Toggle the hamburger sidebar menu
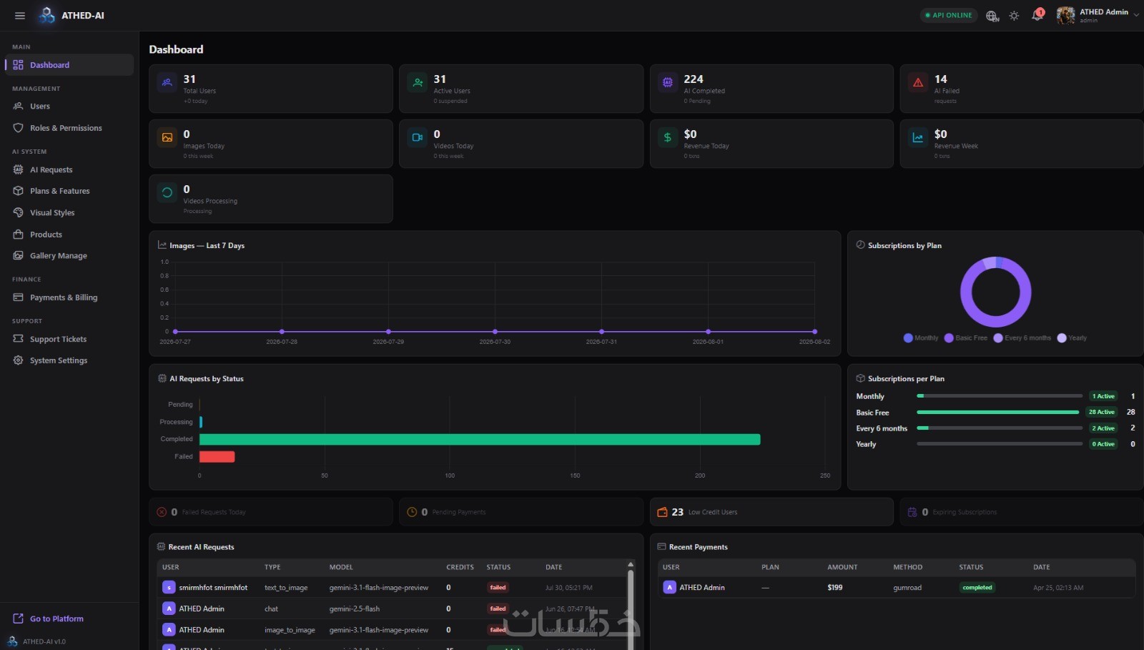The height and width of the screenshot is (650, 1144). click(20, 15)
